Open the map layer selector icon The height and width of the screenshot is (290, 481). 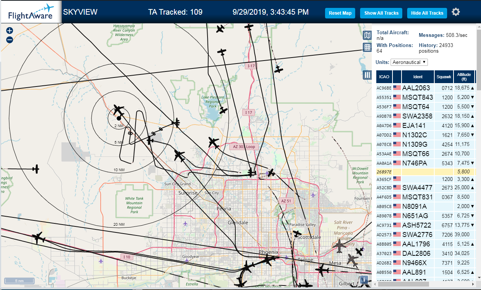coord(367,35)
